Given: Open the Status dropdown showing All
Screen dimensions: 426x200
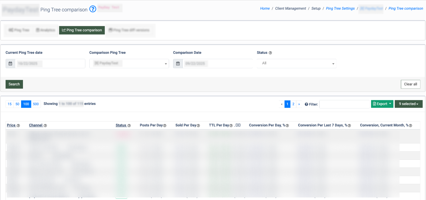Looking at the screenshot, I should [296, 63].
